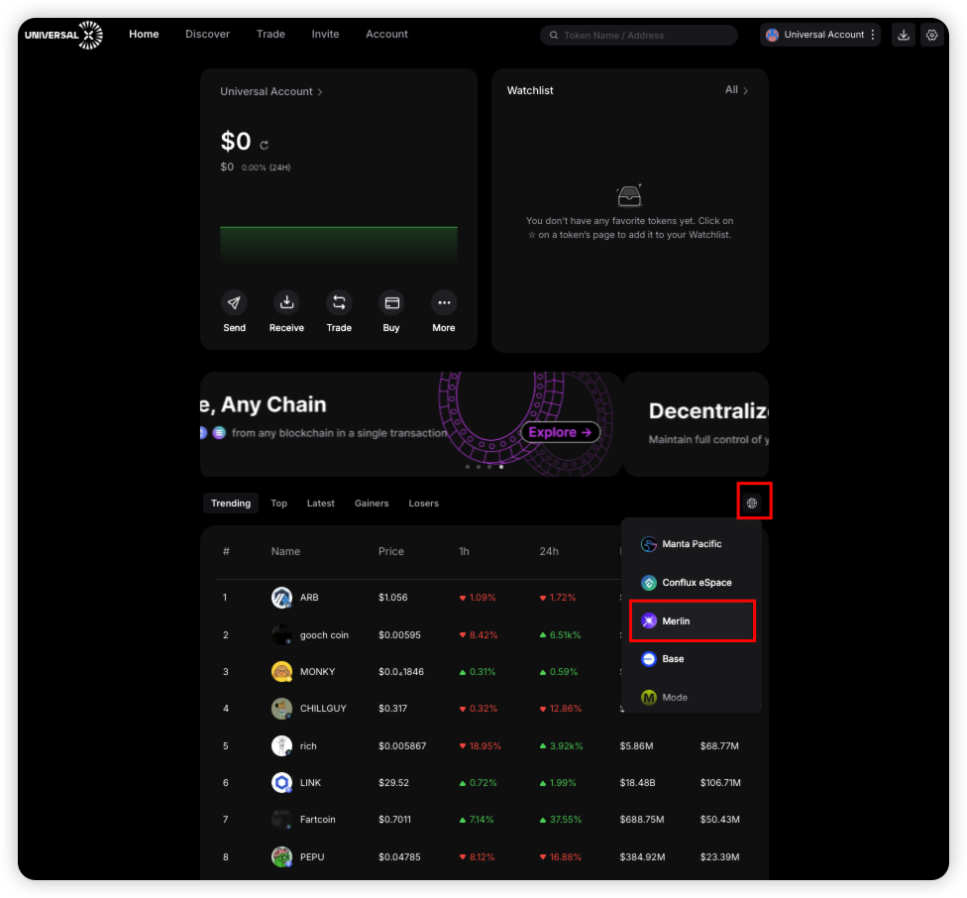Click PEPU volume $23.39M

click(x=719, y=856)
